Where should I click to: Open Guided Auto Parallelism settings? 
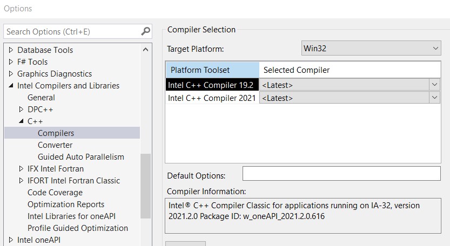click(x=80, y=157)
